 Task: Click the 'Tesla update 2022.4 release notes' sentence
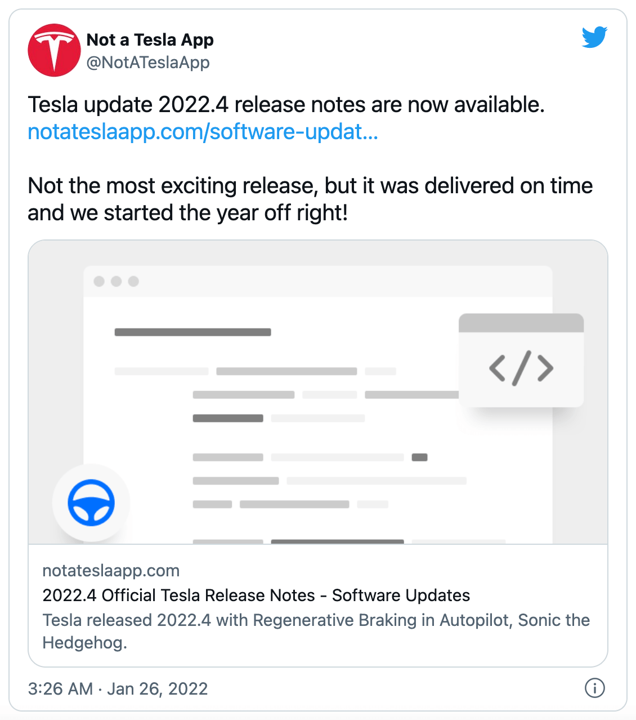coord(286,105)
